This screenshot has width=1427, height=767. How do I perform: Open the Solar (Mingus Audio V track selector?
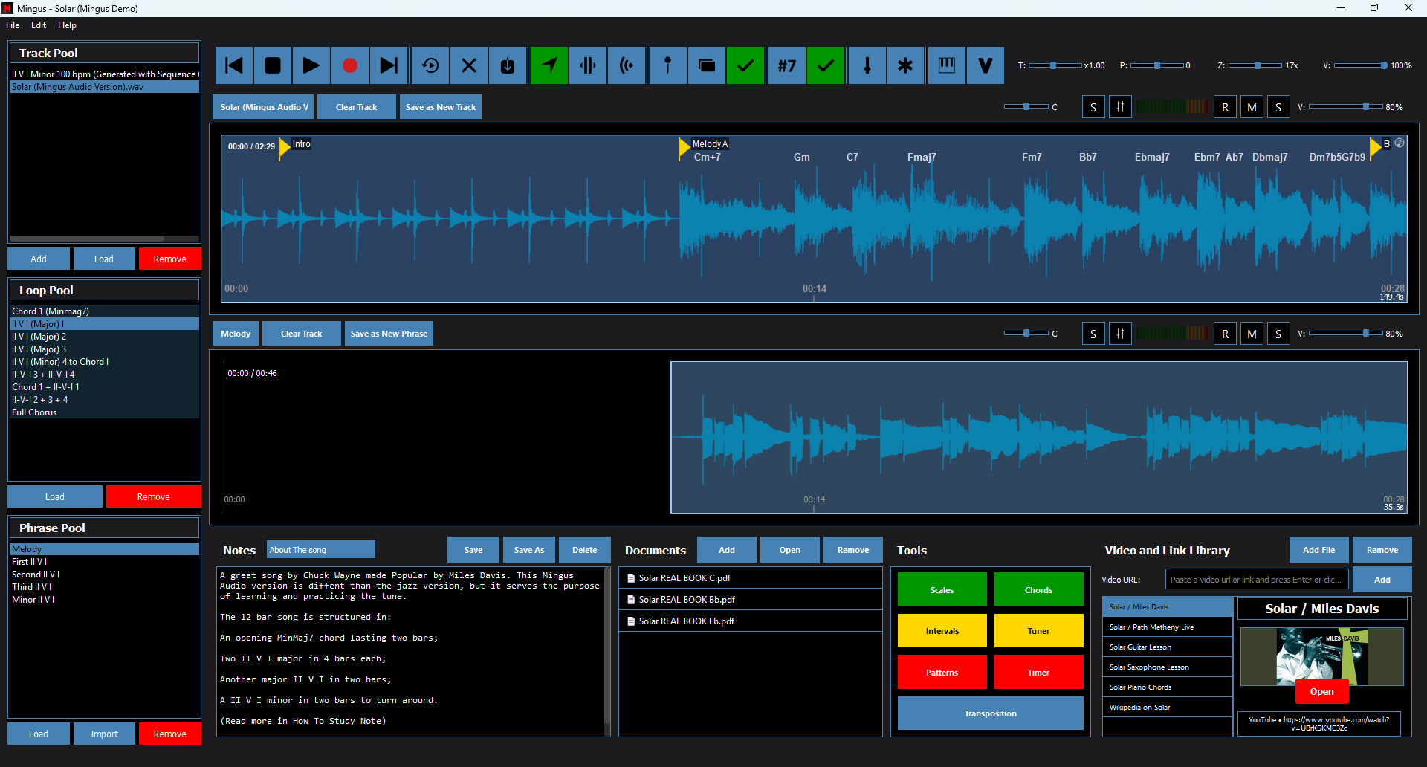pyautogui.click(x=263, y=107)
